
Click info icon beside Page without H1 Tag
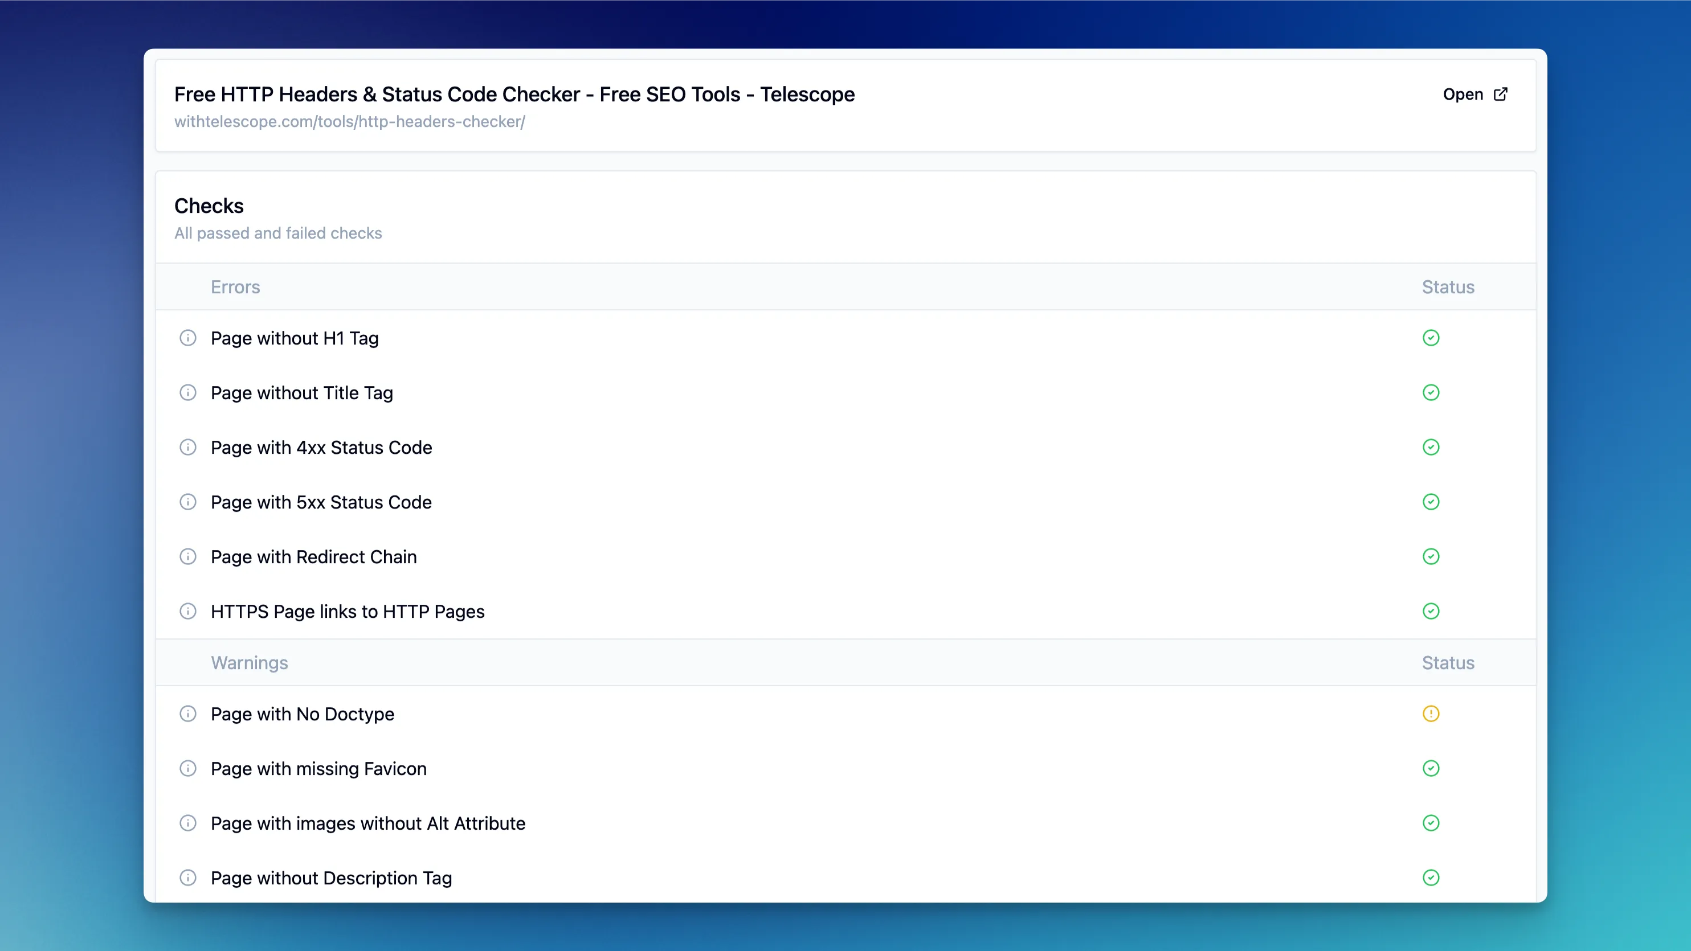click(x=188, y=338)
